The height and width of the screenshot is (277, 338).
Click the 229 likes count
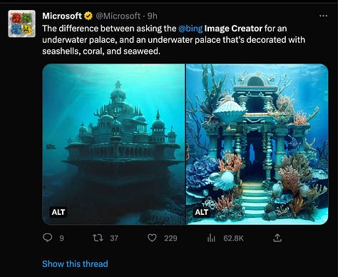(x=170, y=238)
